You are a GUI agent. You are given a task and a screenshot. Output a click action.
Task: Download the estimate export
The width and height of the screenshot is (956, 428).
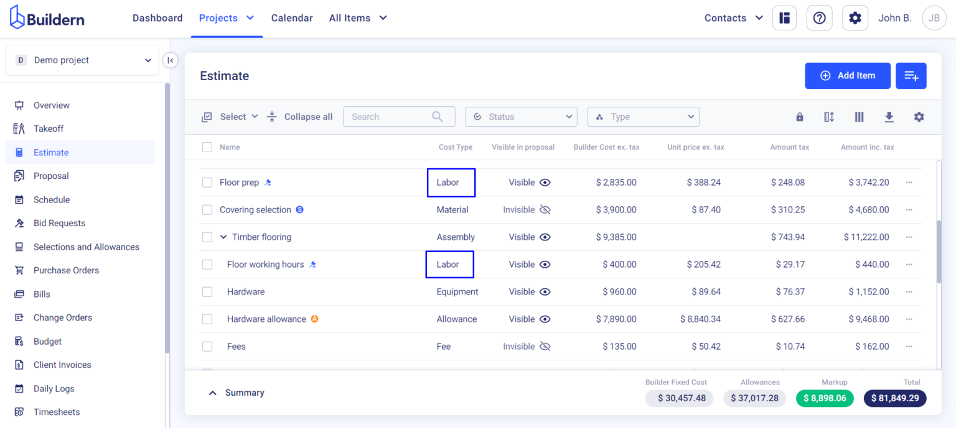(x=889, y=117)
